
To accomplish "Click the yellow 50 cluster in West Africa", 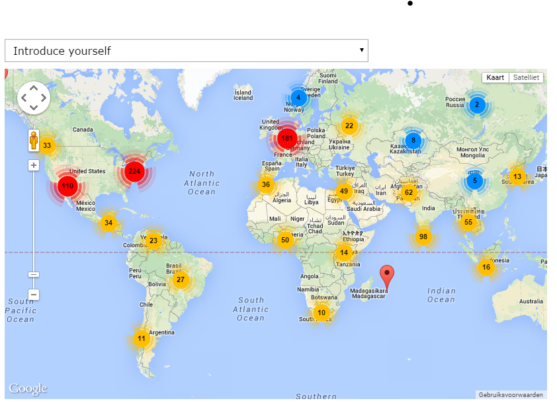I will [285, 240].
